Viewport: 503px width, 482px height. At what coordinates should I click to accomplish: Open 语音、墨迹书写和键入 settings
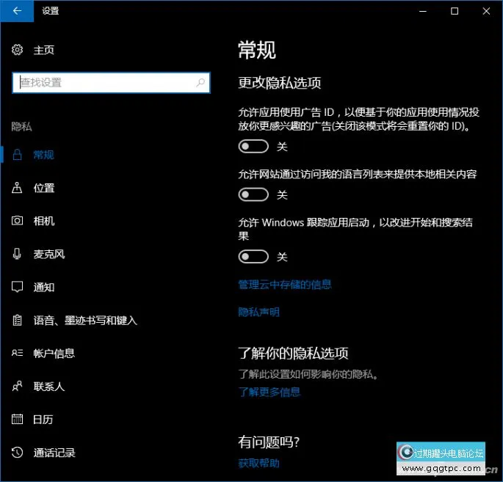85,321
